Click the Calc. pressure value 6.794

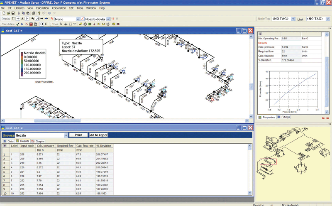pyautogui.click(x=291, y=47)
